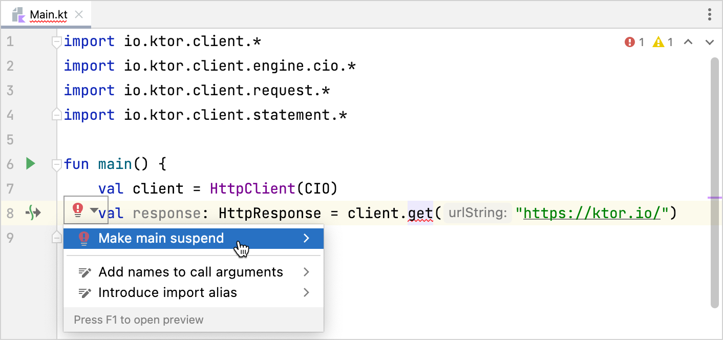
Task: Click the suspend call gutter icon
Action: (x=33, y=213)
